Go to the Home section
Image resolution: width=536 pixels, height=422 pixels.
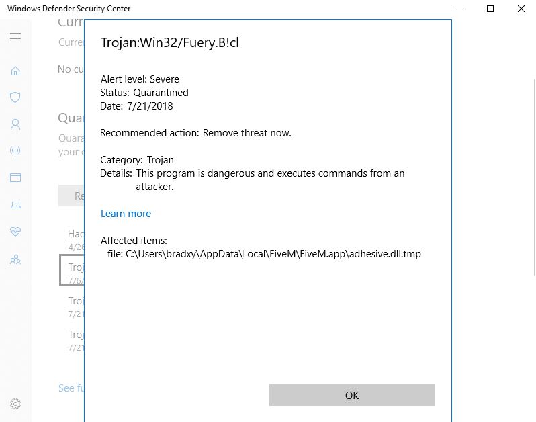[15, 71]
